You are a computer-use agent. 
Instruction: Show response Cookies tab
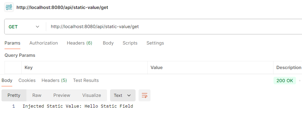tap(27, 80)
